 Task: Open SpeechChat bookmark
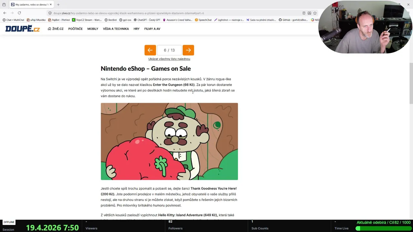[x=203, y=20]
